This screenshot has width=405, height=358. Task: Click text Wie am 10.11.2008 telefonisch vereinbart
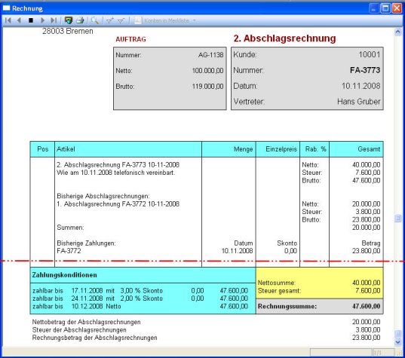tap(115, 173)
